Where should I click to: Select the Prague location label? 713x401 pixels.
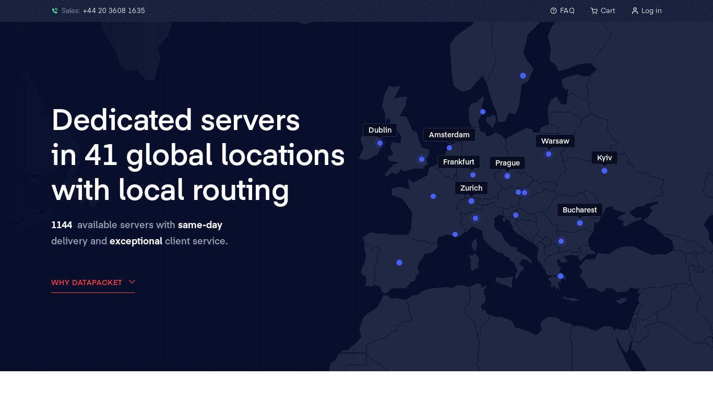507,163
